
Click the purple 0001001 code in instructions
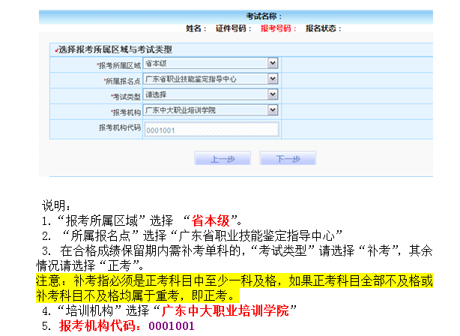pyautogui.click(x=172, y=326)
